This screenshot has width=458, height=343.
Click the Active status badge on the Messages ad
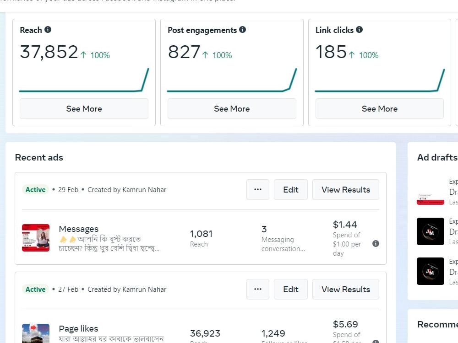pos(35,189)
